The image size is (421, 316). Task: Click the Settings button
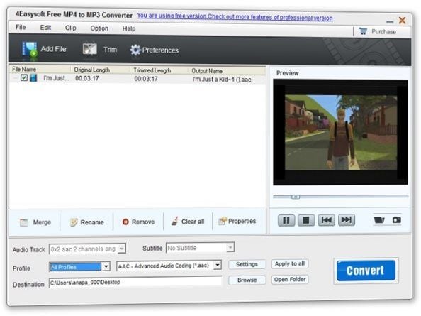click(x=247, y=264)
